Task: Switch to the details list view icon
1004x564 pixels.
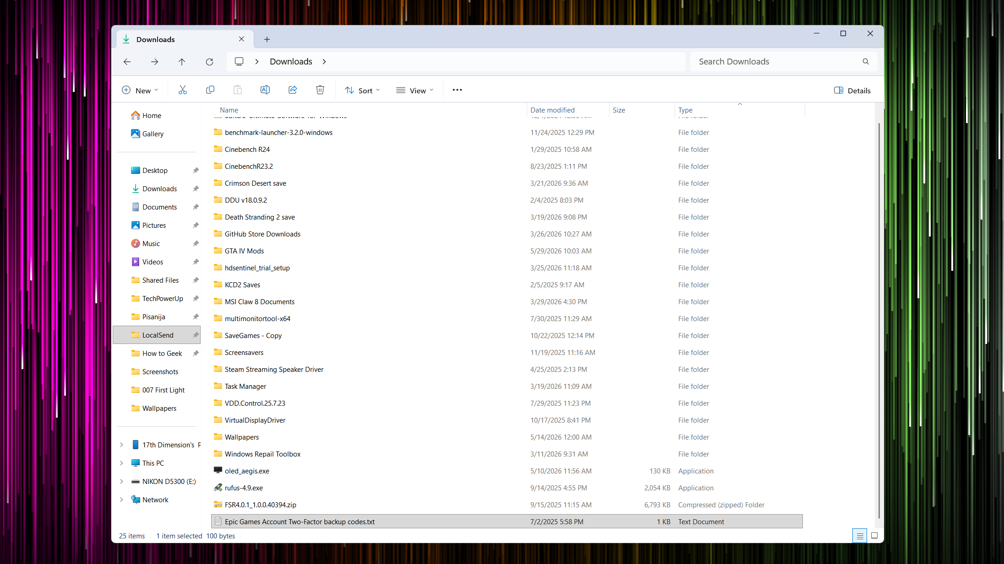Action: 860,536
